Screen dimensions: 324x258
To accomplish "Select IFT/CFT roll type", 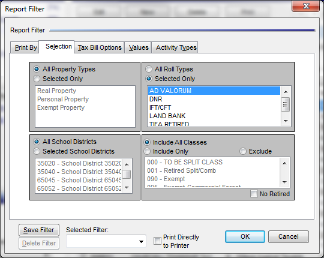I will [x=214, y=107].
